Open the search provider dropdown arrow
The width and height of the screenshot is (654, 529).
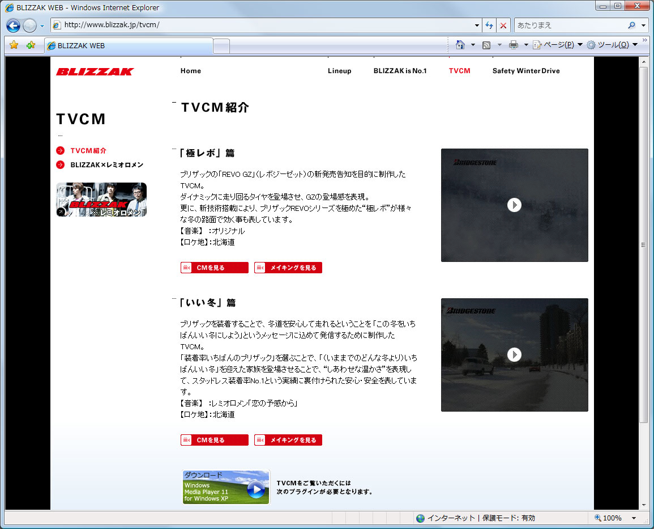(643, 26)
